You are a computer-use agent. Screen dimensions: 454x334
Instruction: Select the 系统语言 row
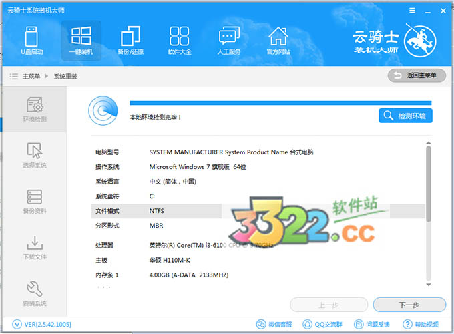[258, 182]
